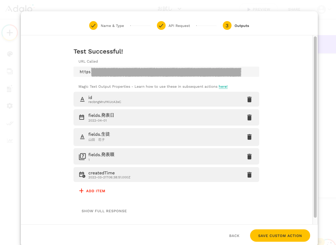This screenshot has height=245, width=336.
Task: Open the お試し app dropdown
Action: pyautogui.click(x=169, y=9)
